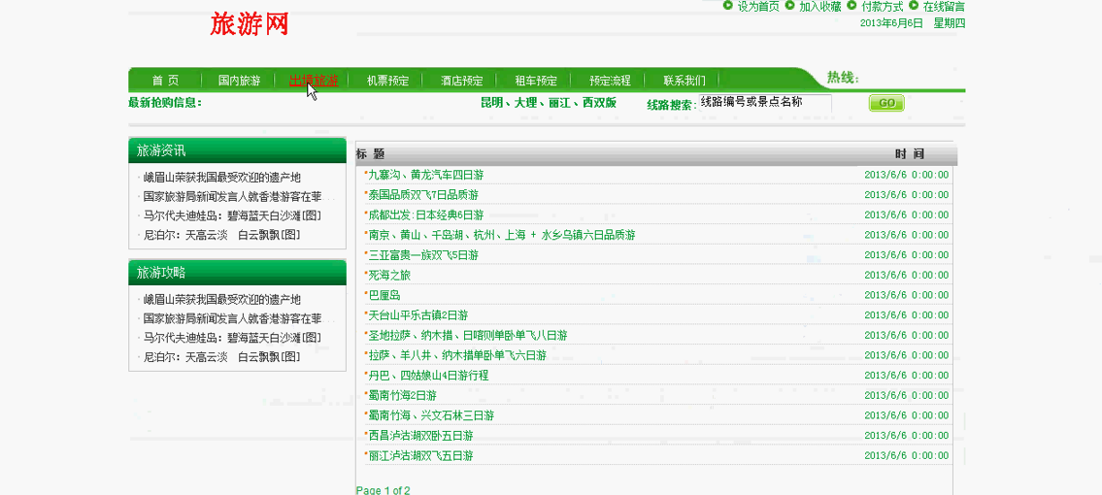Open 蜀南竹海、兴文石林三日游 route
This screenshot has width=1102, height=495.
(431, 415)
